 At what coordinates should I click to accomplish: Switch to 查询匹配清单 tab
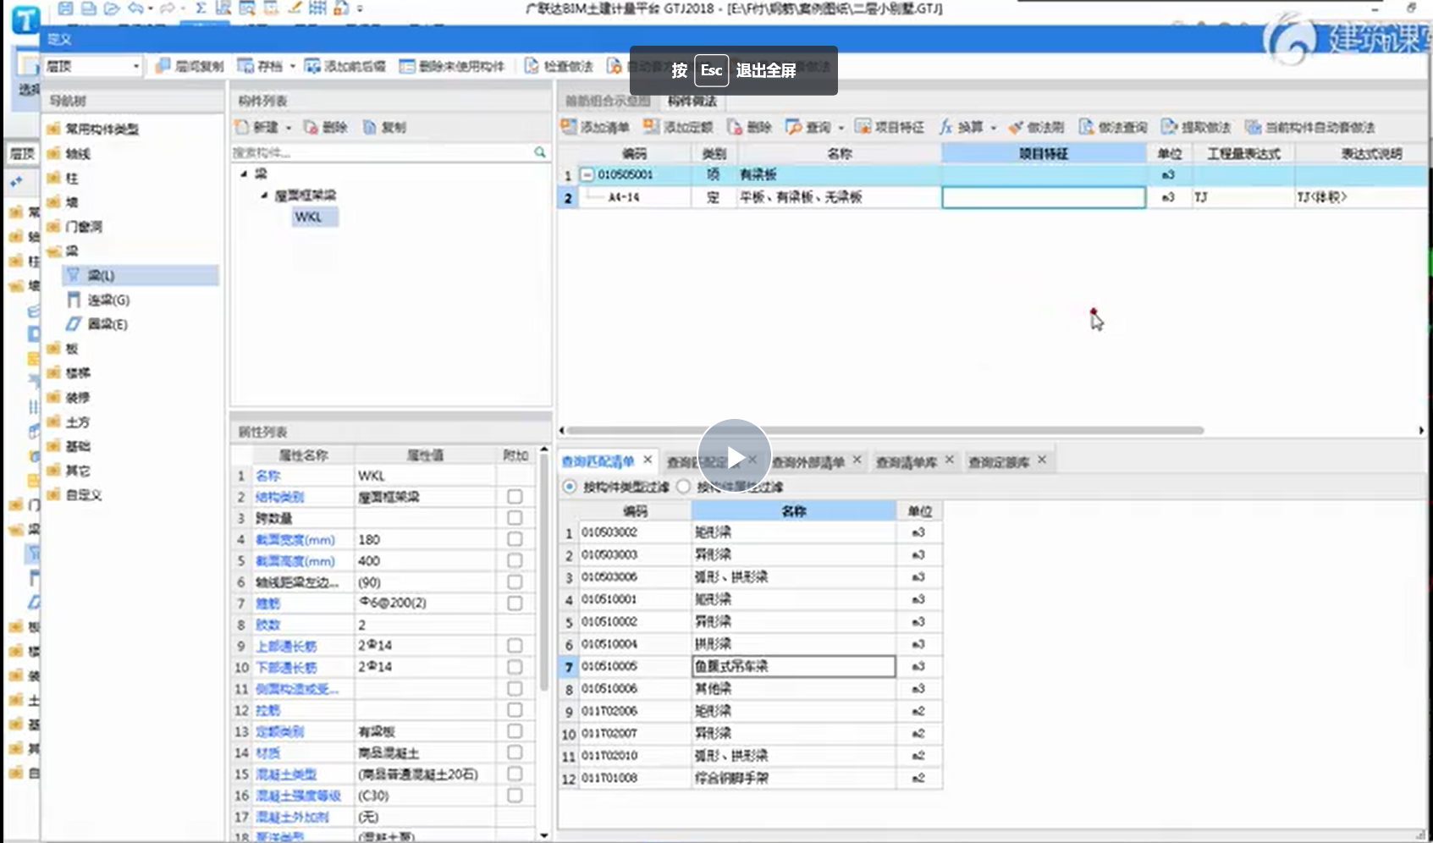click(598, 462)
